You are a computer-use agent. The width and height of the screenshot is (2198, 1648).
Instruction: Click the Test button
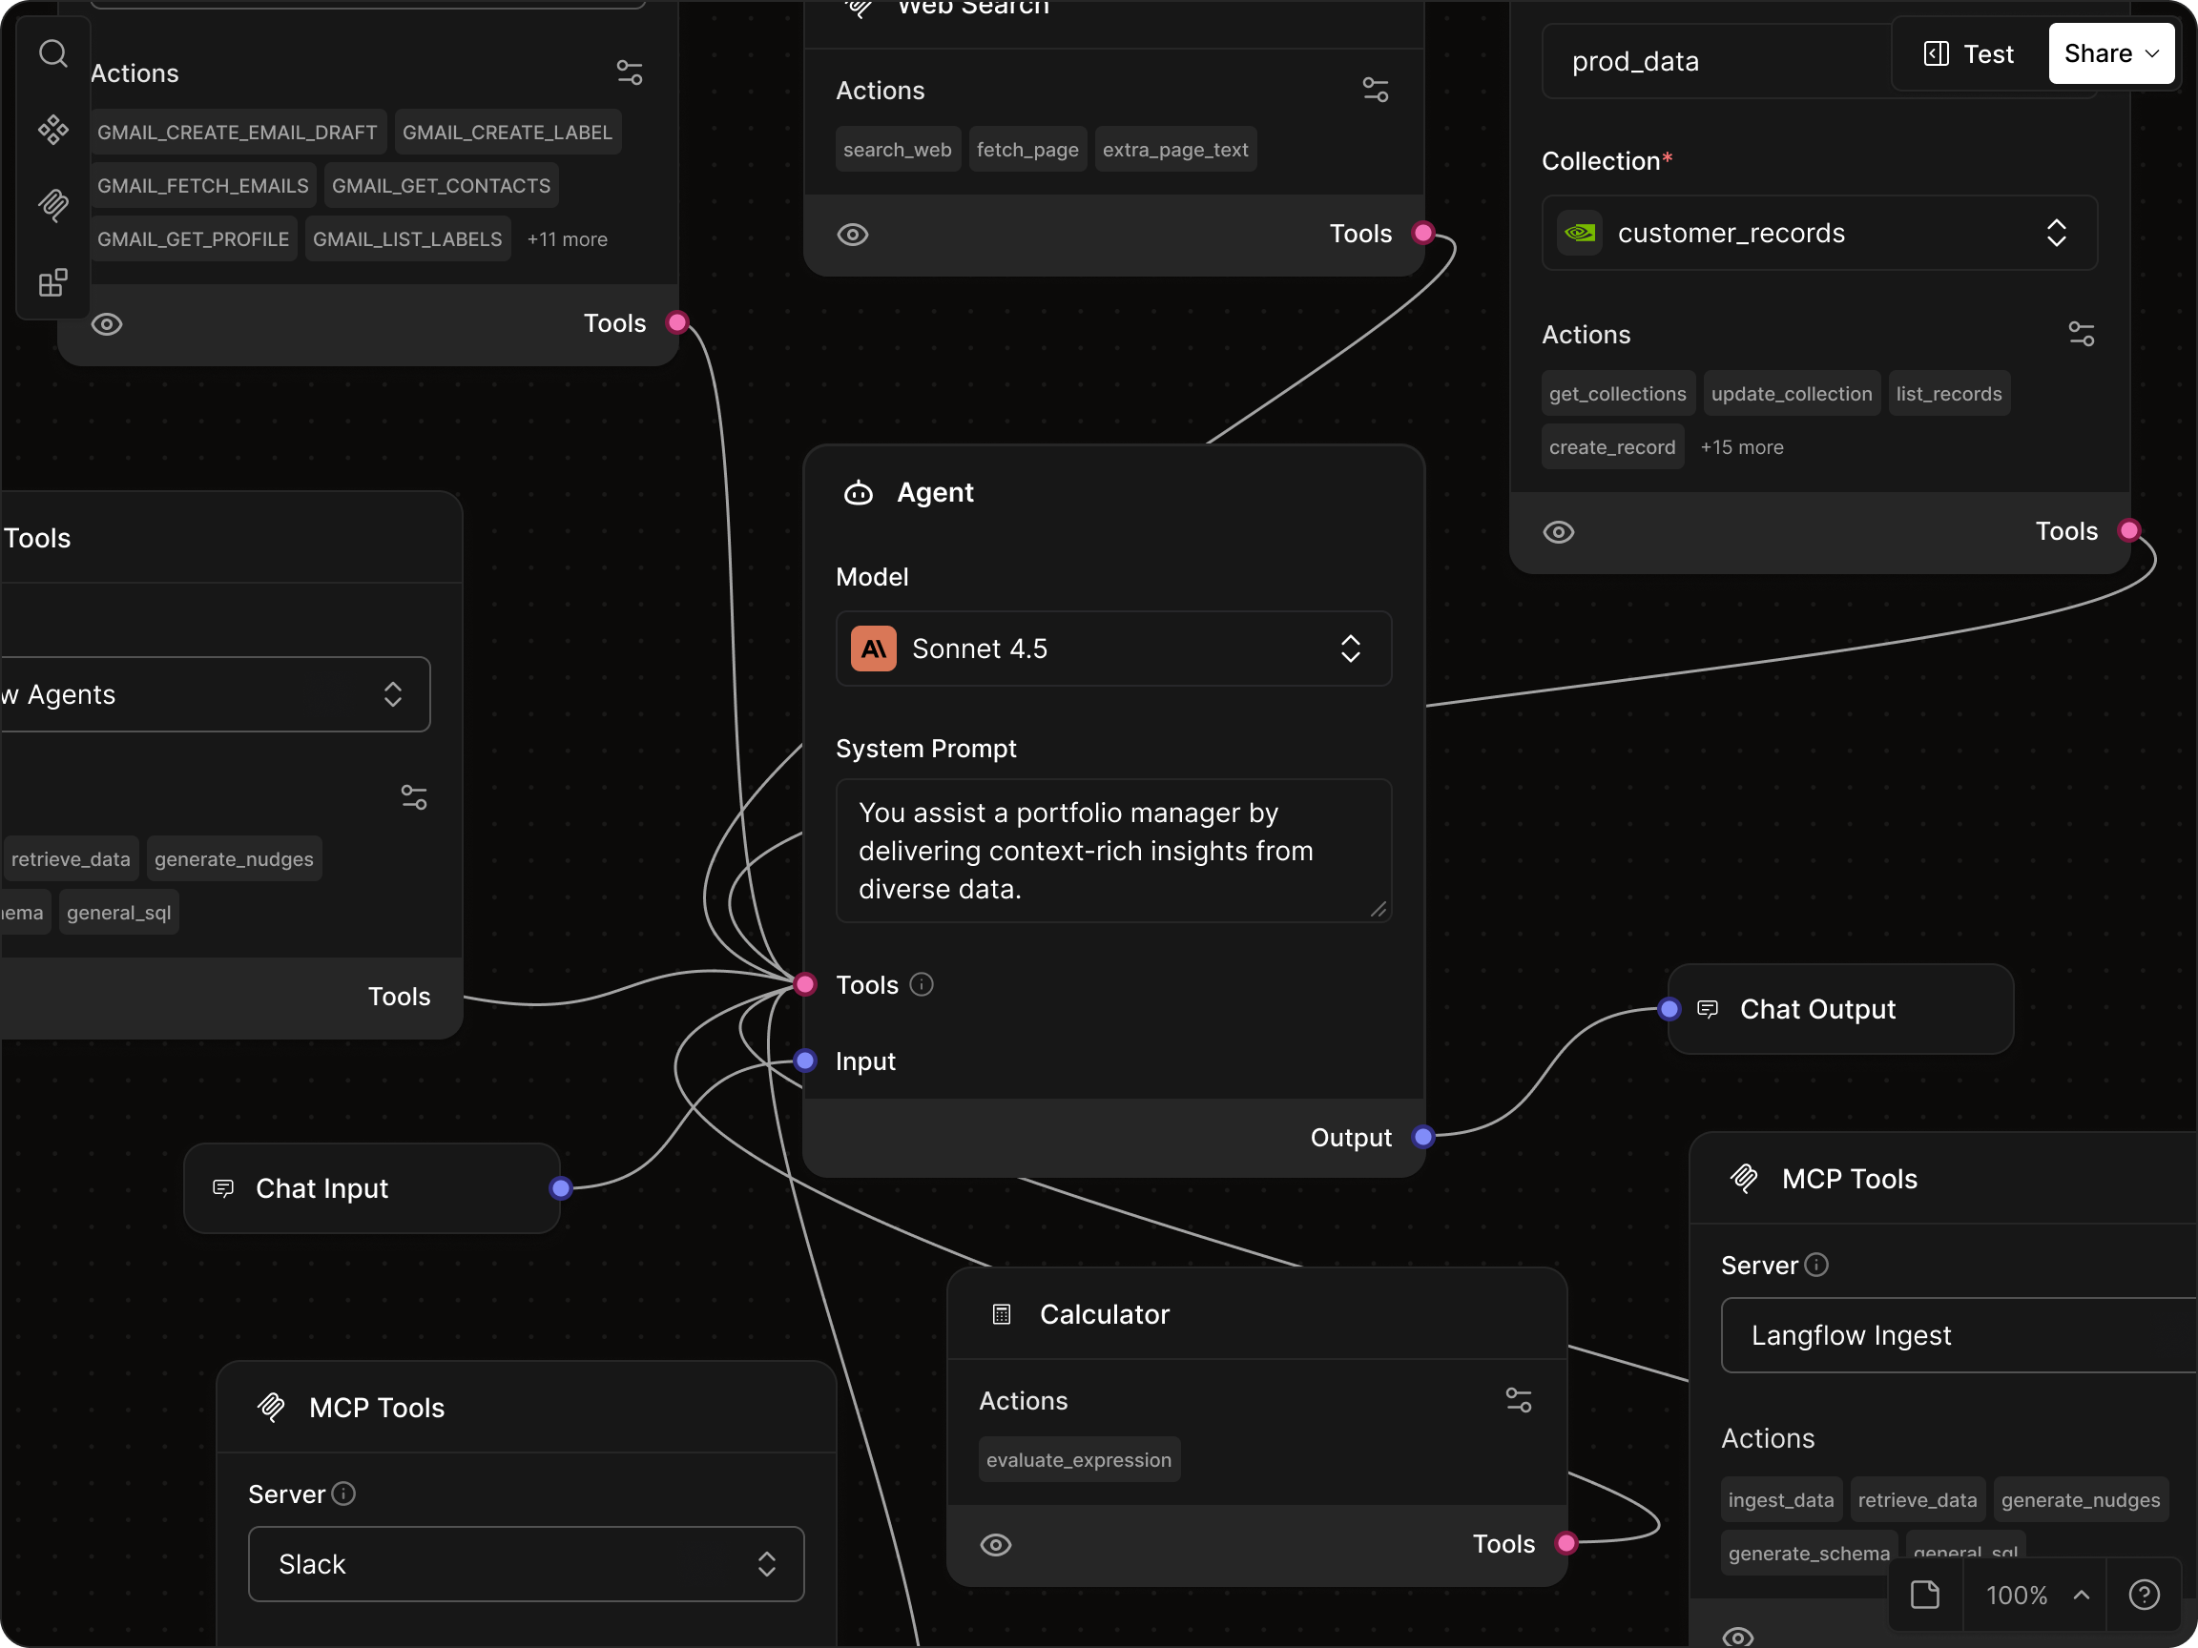point(1968,53)
